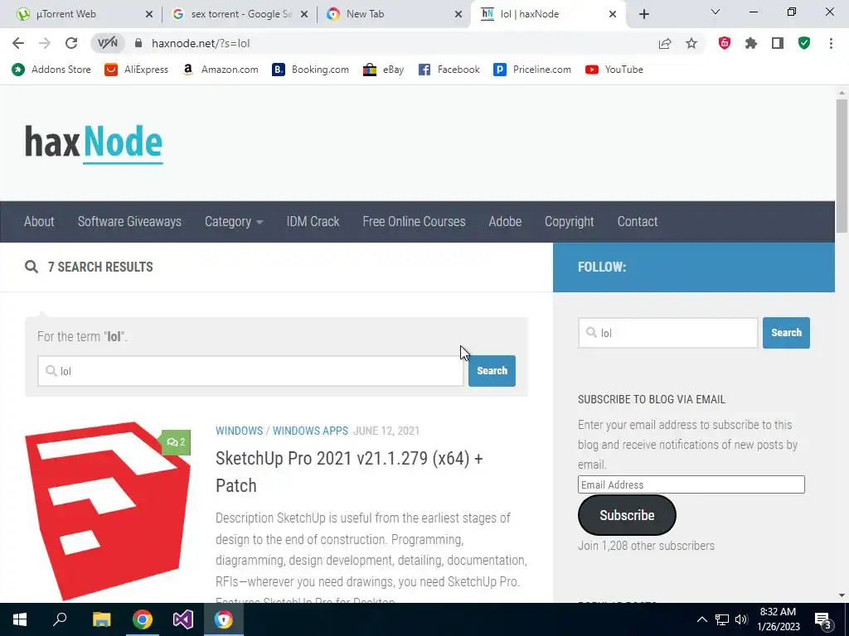
Task: Close the Google Search tab
Action: click(x=304, y=14)
